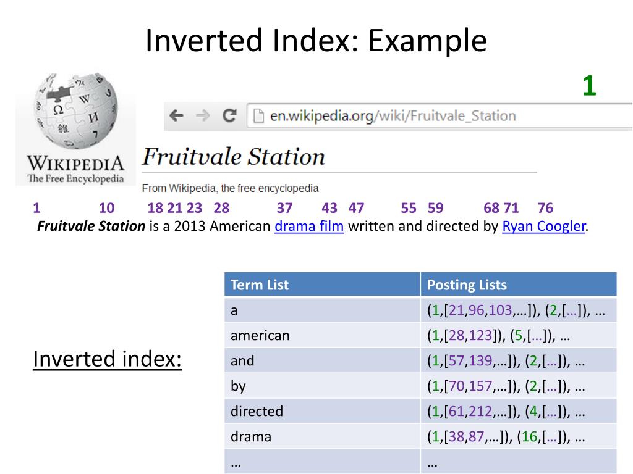Click the slide title 'Inverted Index: Example'
The image size is (633, 474).
[x=316, y=41]
